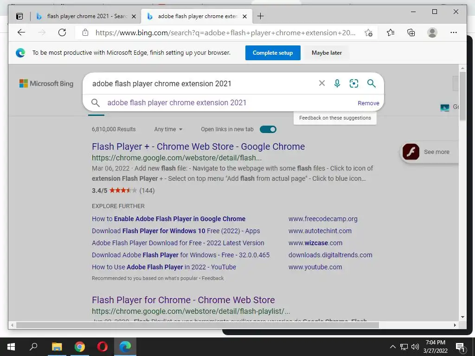This screenshot has width=475, height=356.
Task: Open the Windows Start menu
Action: (11, 347)
